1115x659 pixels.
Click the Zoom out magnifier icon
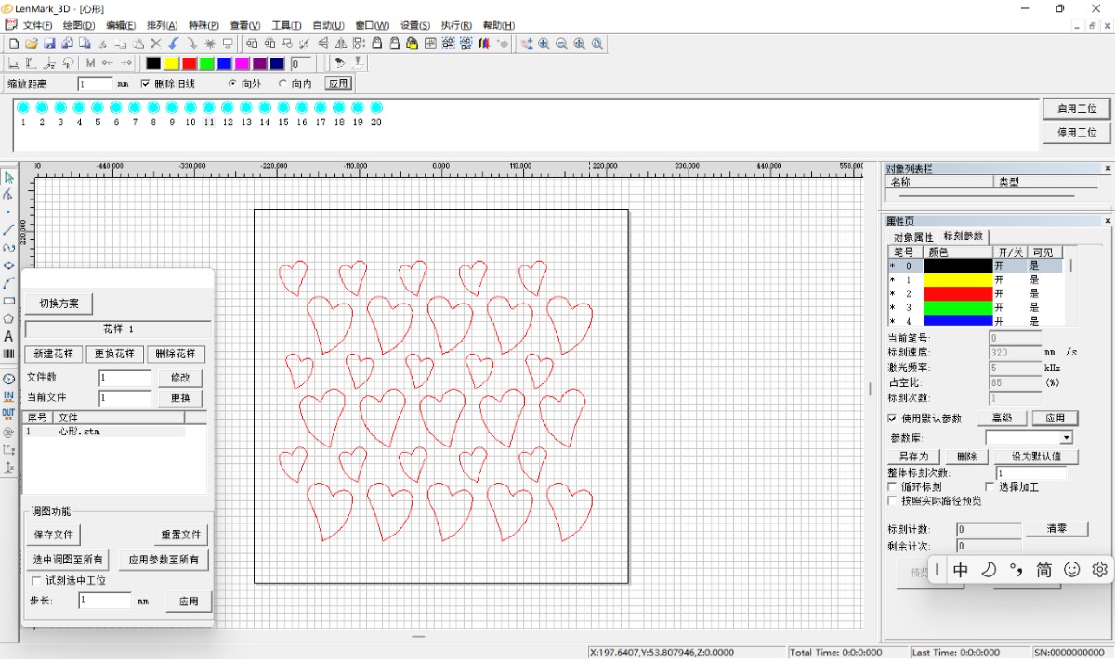pyautogui.click(x=561, y=44)
